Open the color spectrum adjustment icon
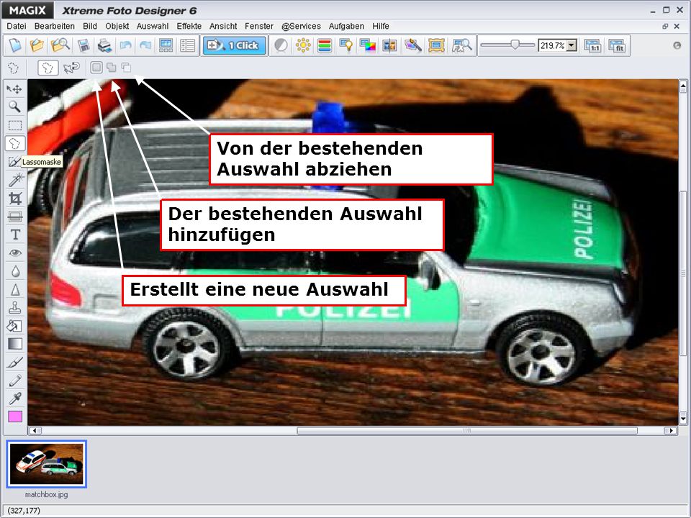691x518 pixels. tap(368, 45)
